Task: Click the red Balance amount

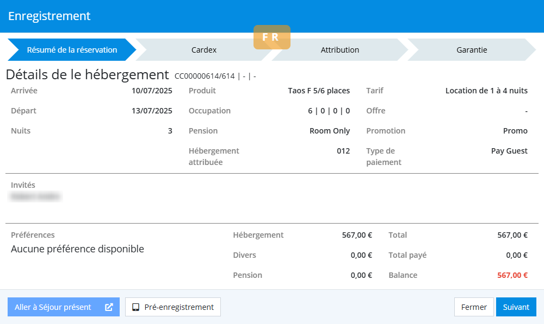Action: point(512,275)
